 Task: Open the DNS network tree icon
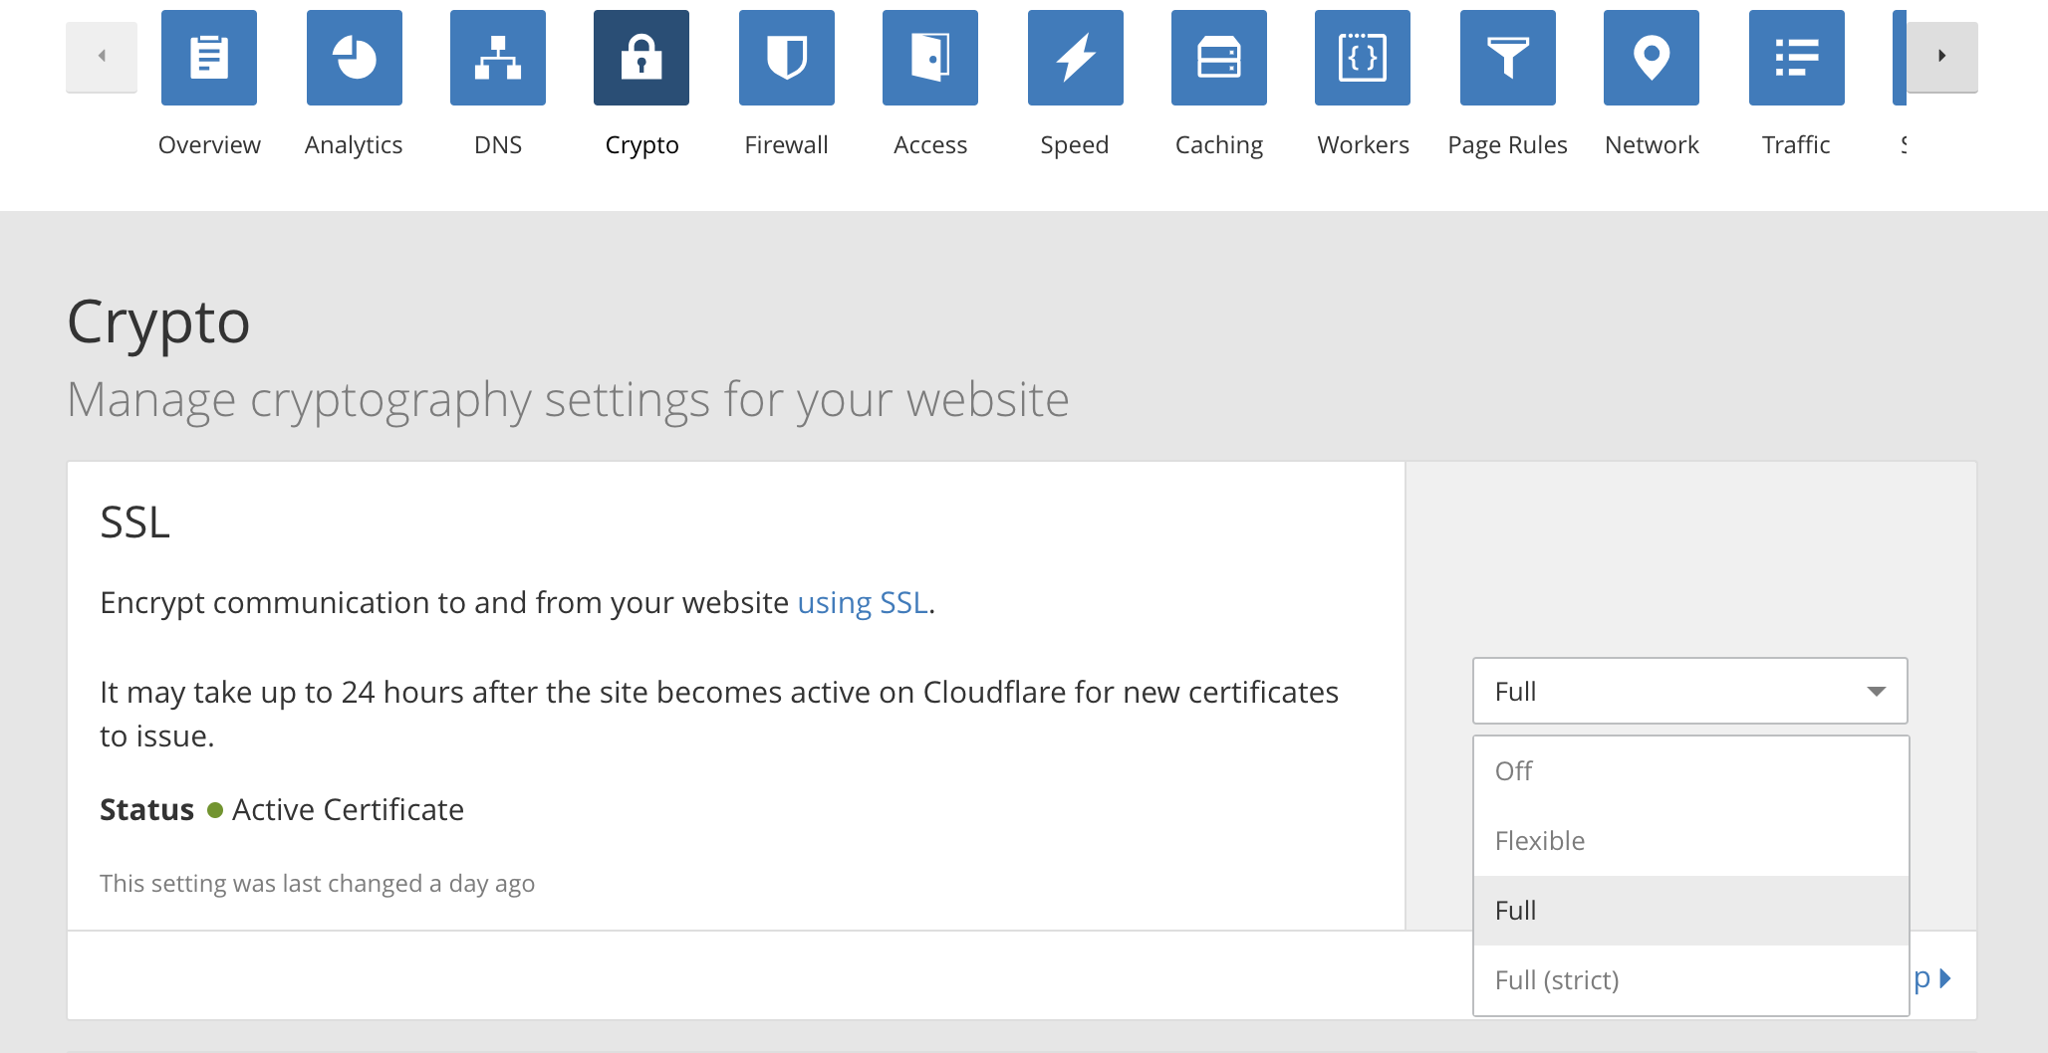point(498,58)
